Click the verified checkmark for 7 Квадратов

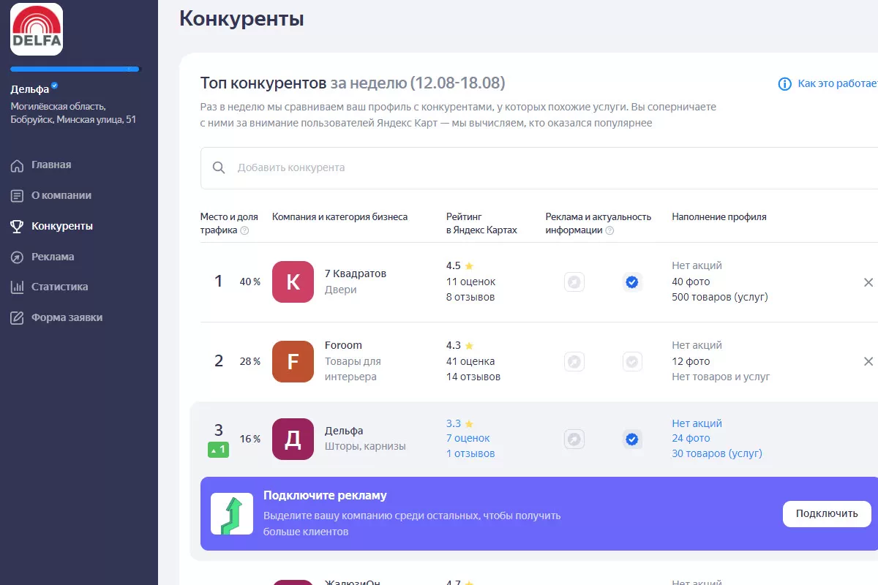point(632,282)
